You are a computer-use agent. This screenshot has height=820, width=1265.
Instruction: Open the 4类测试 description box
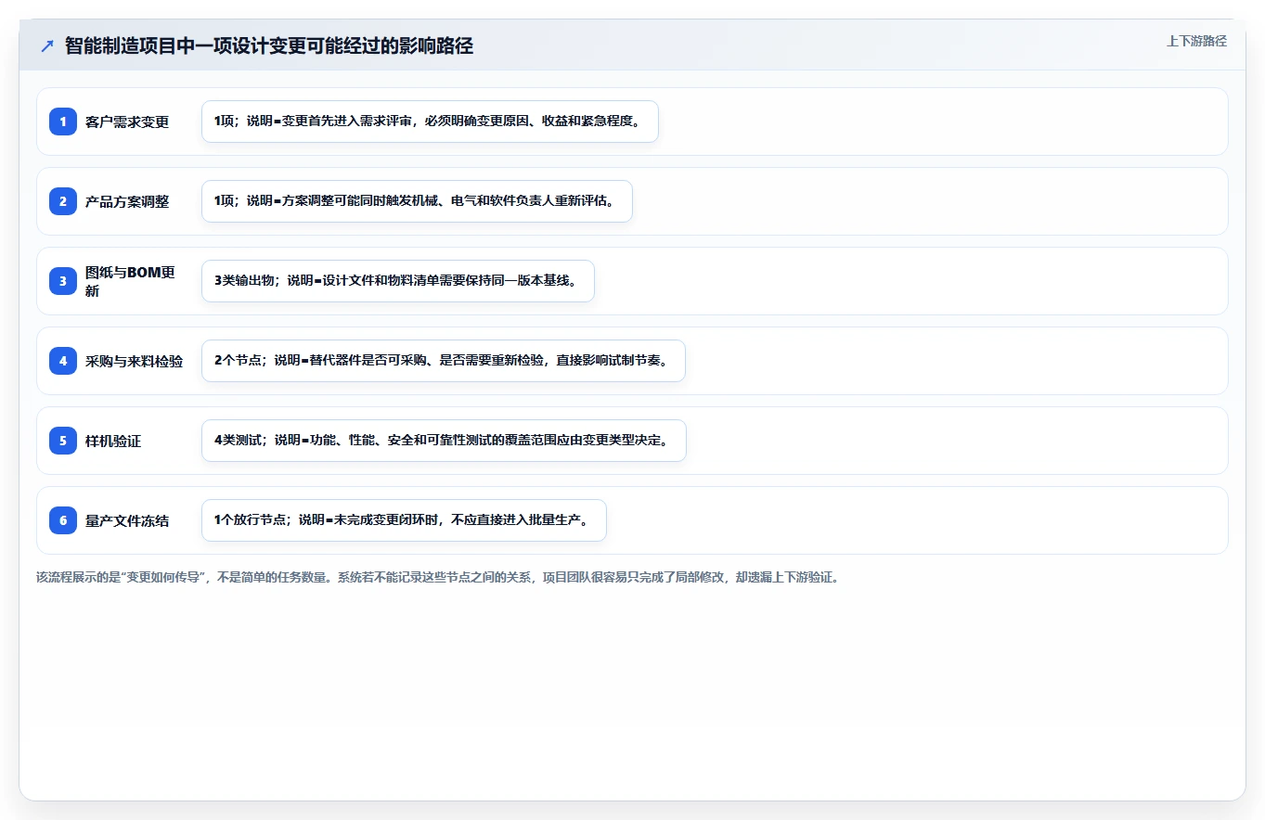click(x=444, y=441)
